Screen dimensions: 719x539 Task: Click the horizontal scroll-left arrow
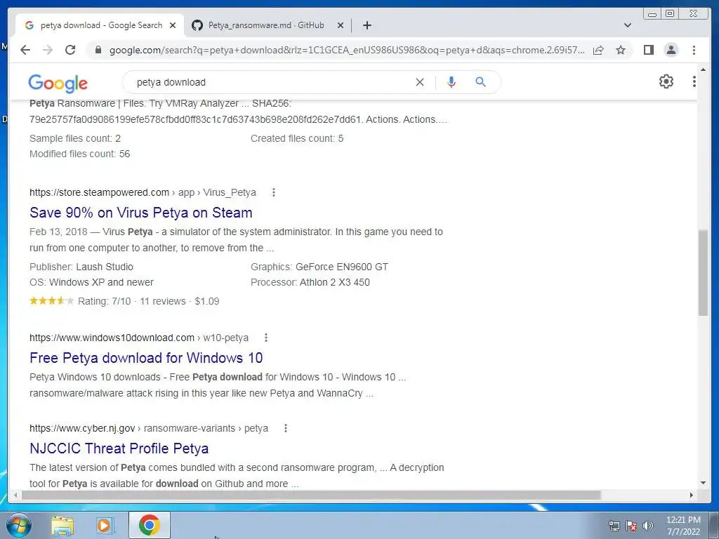tap(15, 495)
